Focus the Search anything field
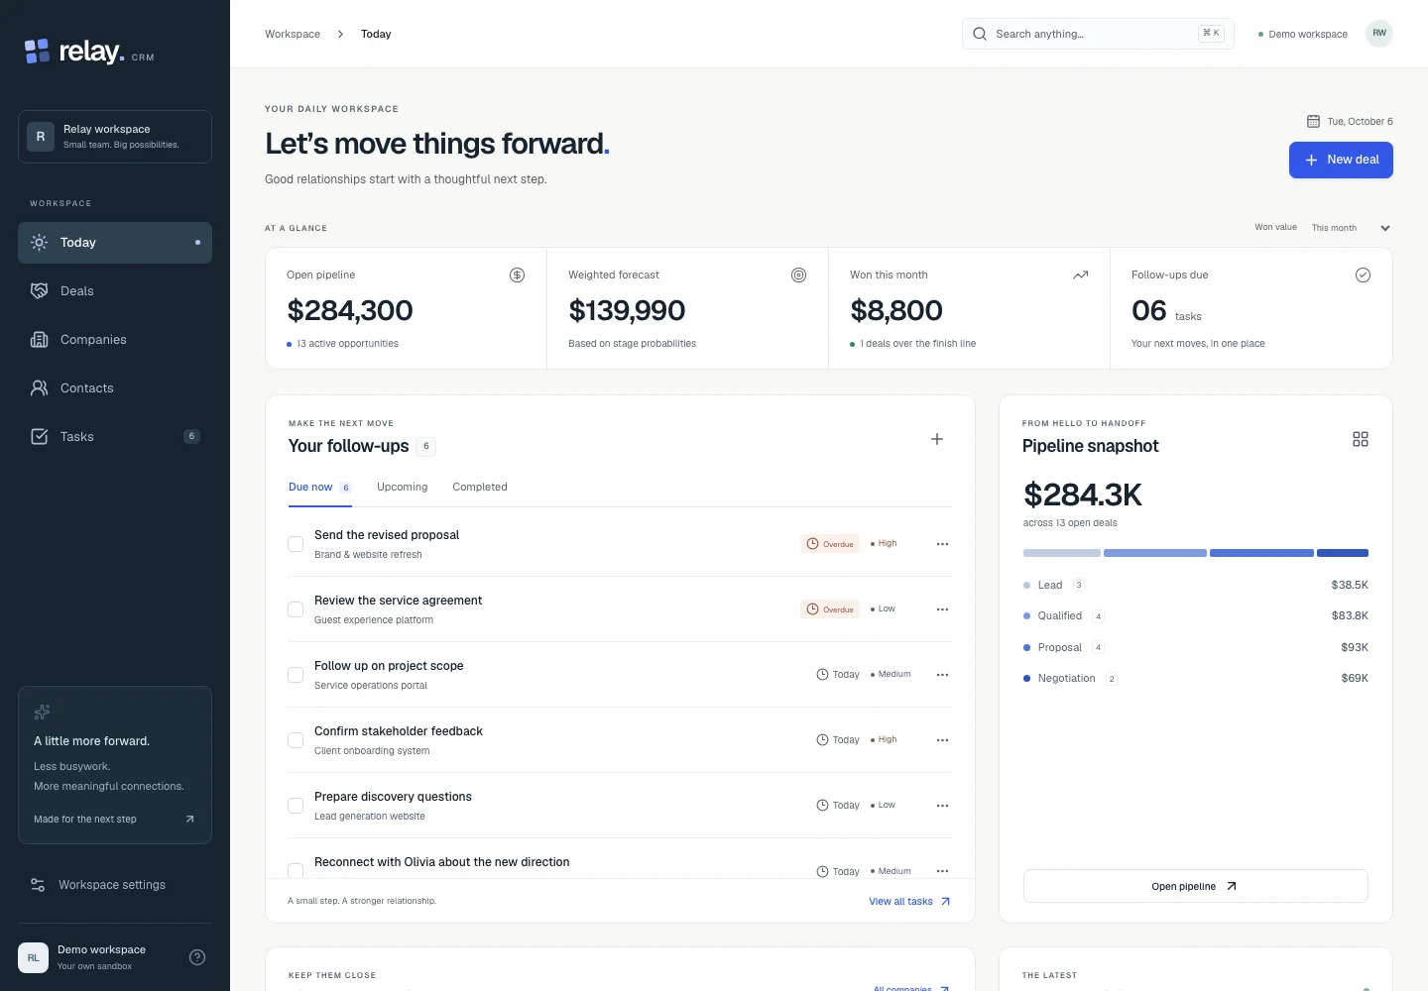The height and width of the screenshot is (991, 1428). pos(1098,34)
